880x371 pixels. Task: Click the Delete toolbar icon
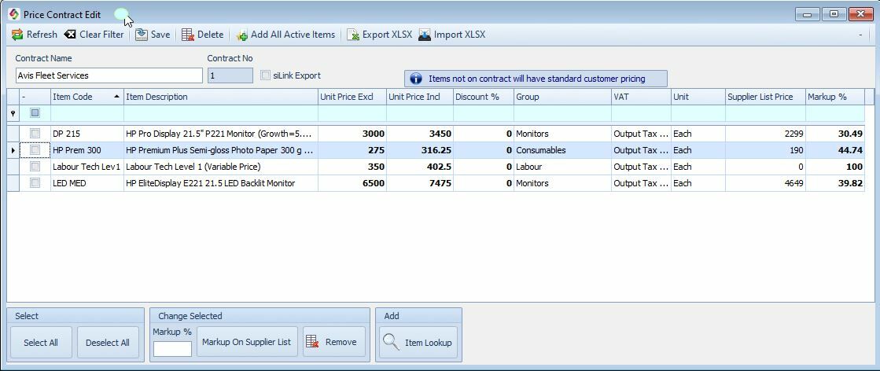[188, 35]
